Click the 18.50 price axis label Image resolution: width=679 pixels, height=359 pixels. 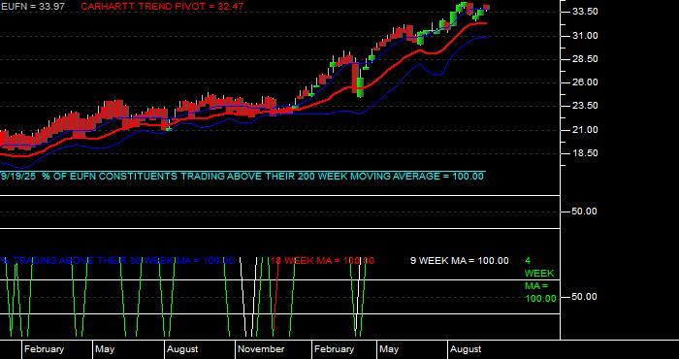[x=585, y=153]
